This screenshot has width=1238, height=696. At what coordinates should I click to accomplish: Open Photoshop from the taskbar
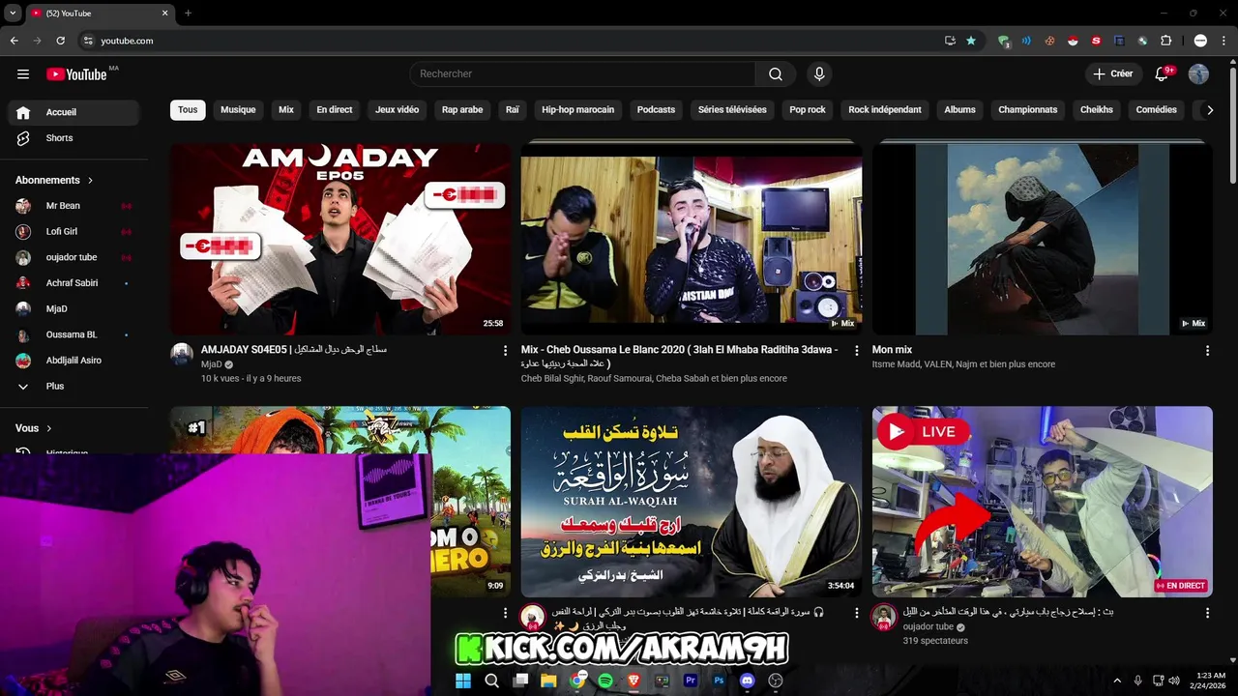click(x=719, y=681)
